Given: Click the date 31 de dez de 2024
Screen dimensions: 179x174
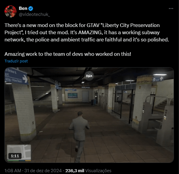Looking at the screenshot, I should coord(43,171).
